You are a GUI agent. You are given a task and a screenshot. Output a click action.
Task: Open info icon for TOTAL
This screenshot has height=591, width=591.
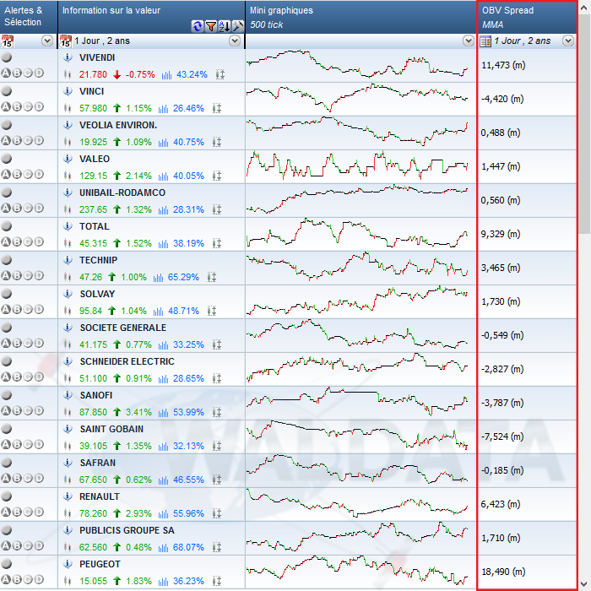pyautogui.click(x=68, y=226)
